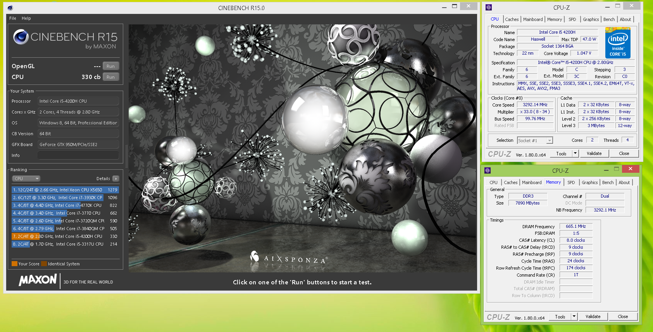The image size is (653, 332).
Task: Open the Socket #1 selection dropdown
Action: coord(535,141)
